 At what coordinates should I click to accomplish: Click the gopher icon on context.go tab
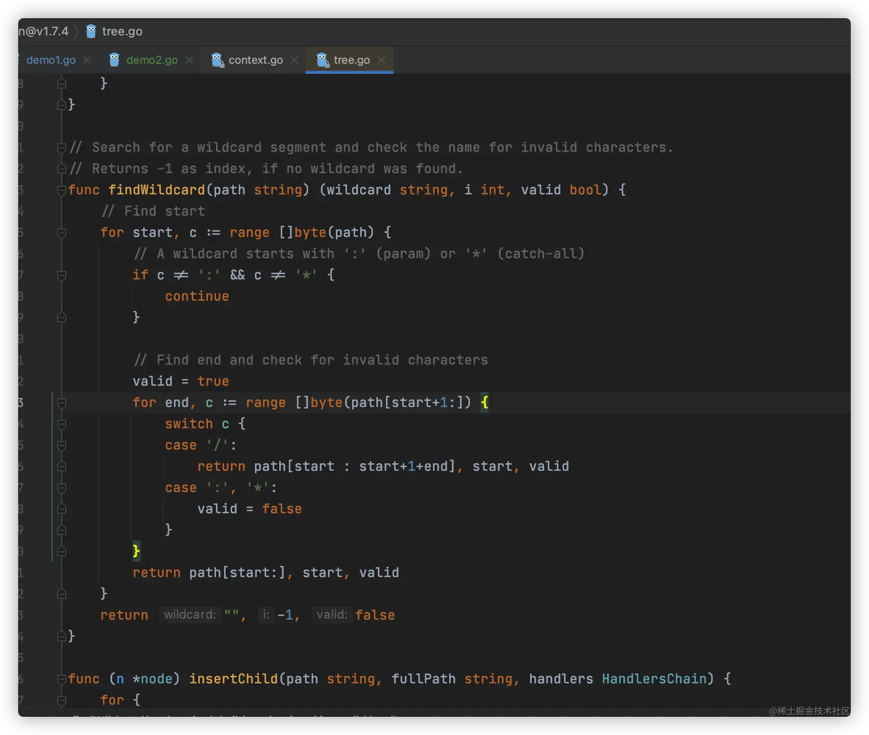click(x=218, y=60)
